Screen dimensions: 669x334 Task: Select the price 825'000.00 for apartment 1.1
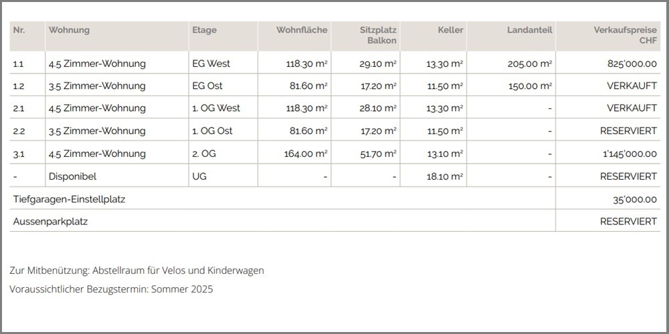[630, 64]
